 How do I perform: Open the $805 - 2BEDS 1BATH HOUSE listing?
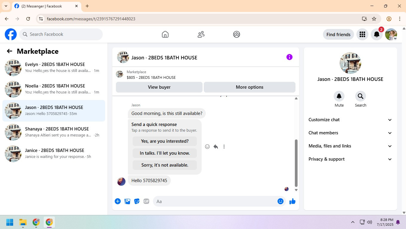point(151,77)
